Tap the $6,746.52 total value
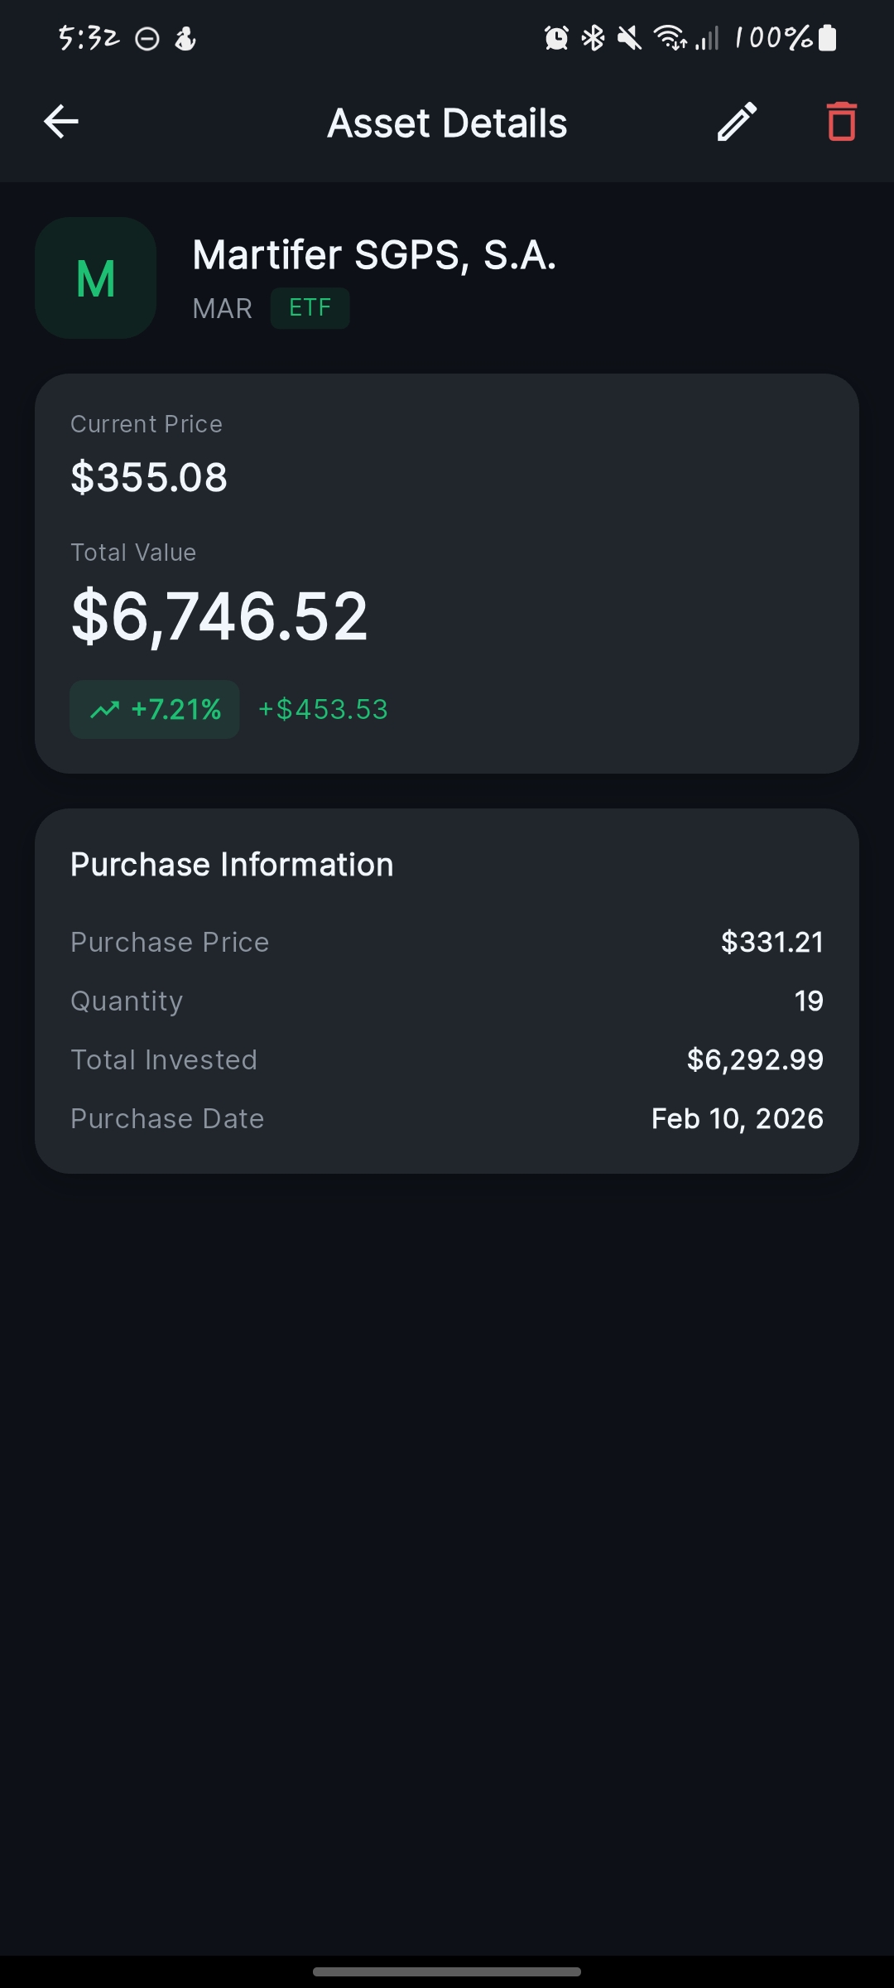 pyautogui.click(x=219, y=616)
